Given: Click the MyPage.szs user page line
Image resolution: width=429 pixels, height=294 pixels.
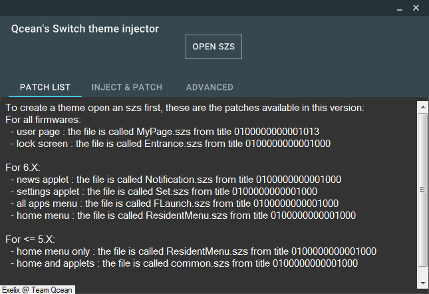Looking at the screenshot, I should pos(165,132).
